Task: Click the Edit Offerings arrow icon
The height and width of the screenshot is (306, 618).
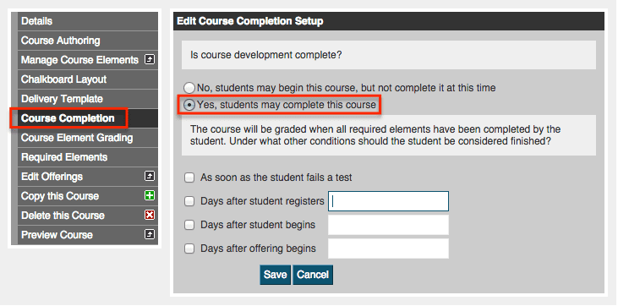Action: click(x=150, y=177)
